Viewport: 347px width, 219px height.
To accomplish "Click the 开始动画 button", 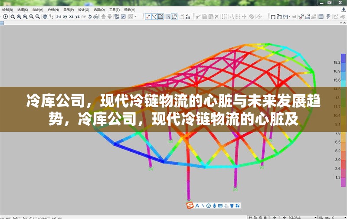I will [x=258, y=217].
